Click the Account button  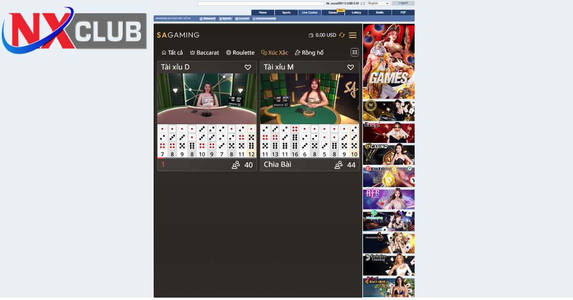(242, 19)
